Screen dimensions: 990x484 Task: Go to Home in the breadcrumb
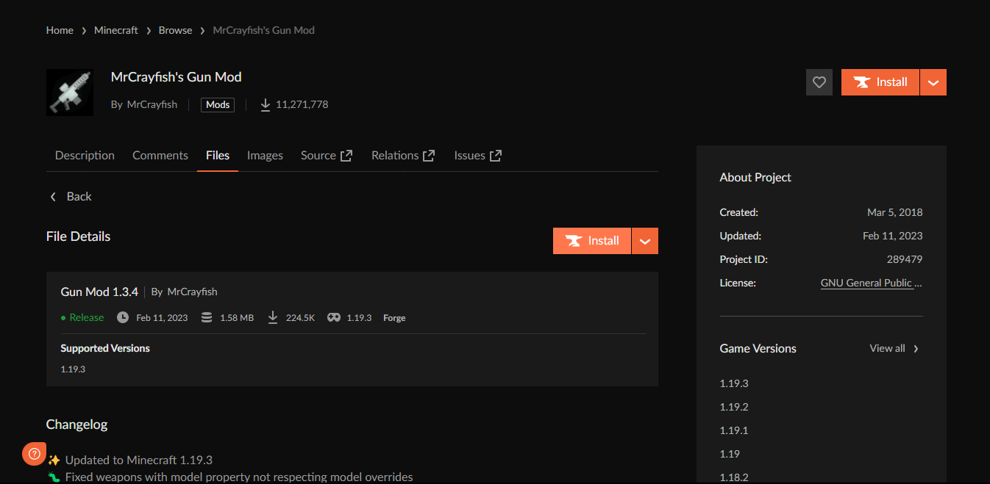coord(60,30)
